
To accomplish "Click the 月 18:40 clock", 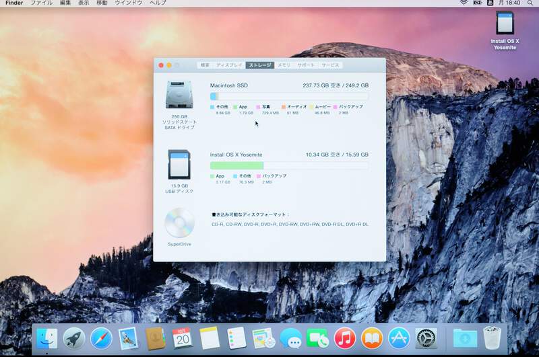I will pos(509,3).
